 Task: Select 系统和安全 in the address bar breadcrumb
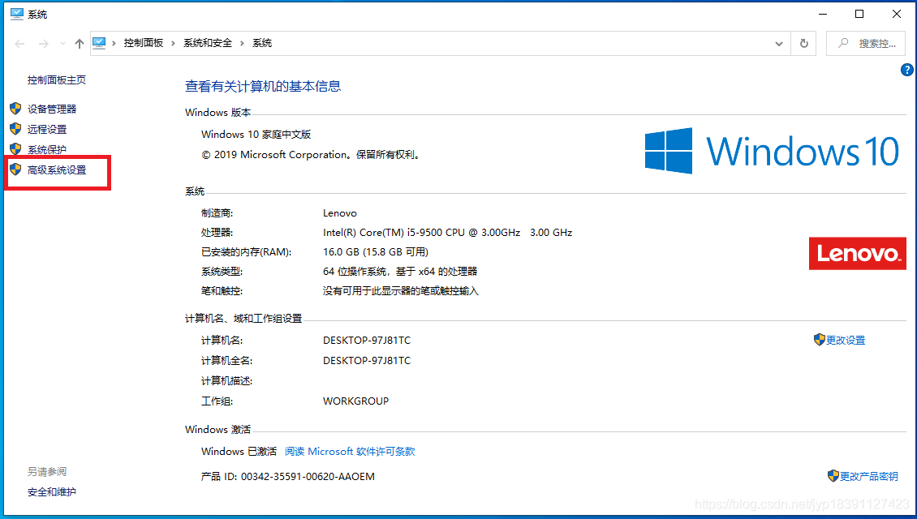tap(208, 43)
